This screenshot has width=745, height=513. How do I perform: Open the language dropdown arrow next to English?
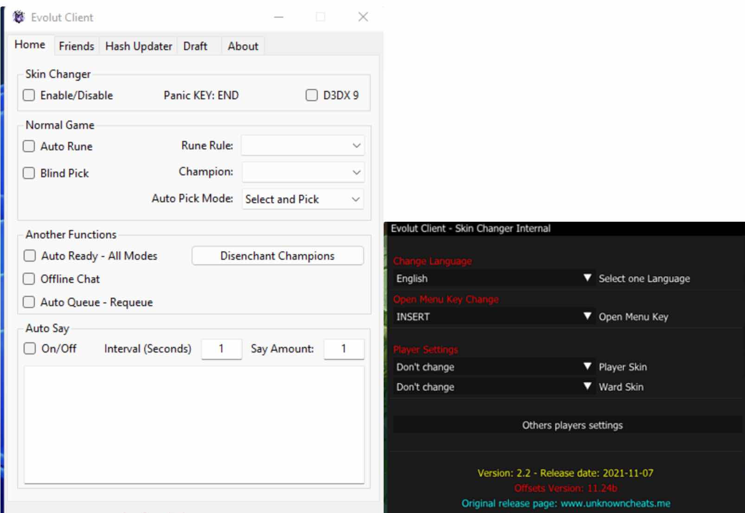(x=587, y=278)
